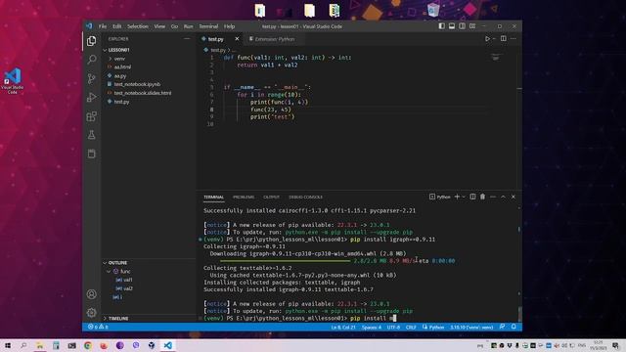Switch to the DEBUG CONSOLE tab
This screenshot has height=352, width=626.
click(305, 198)
